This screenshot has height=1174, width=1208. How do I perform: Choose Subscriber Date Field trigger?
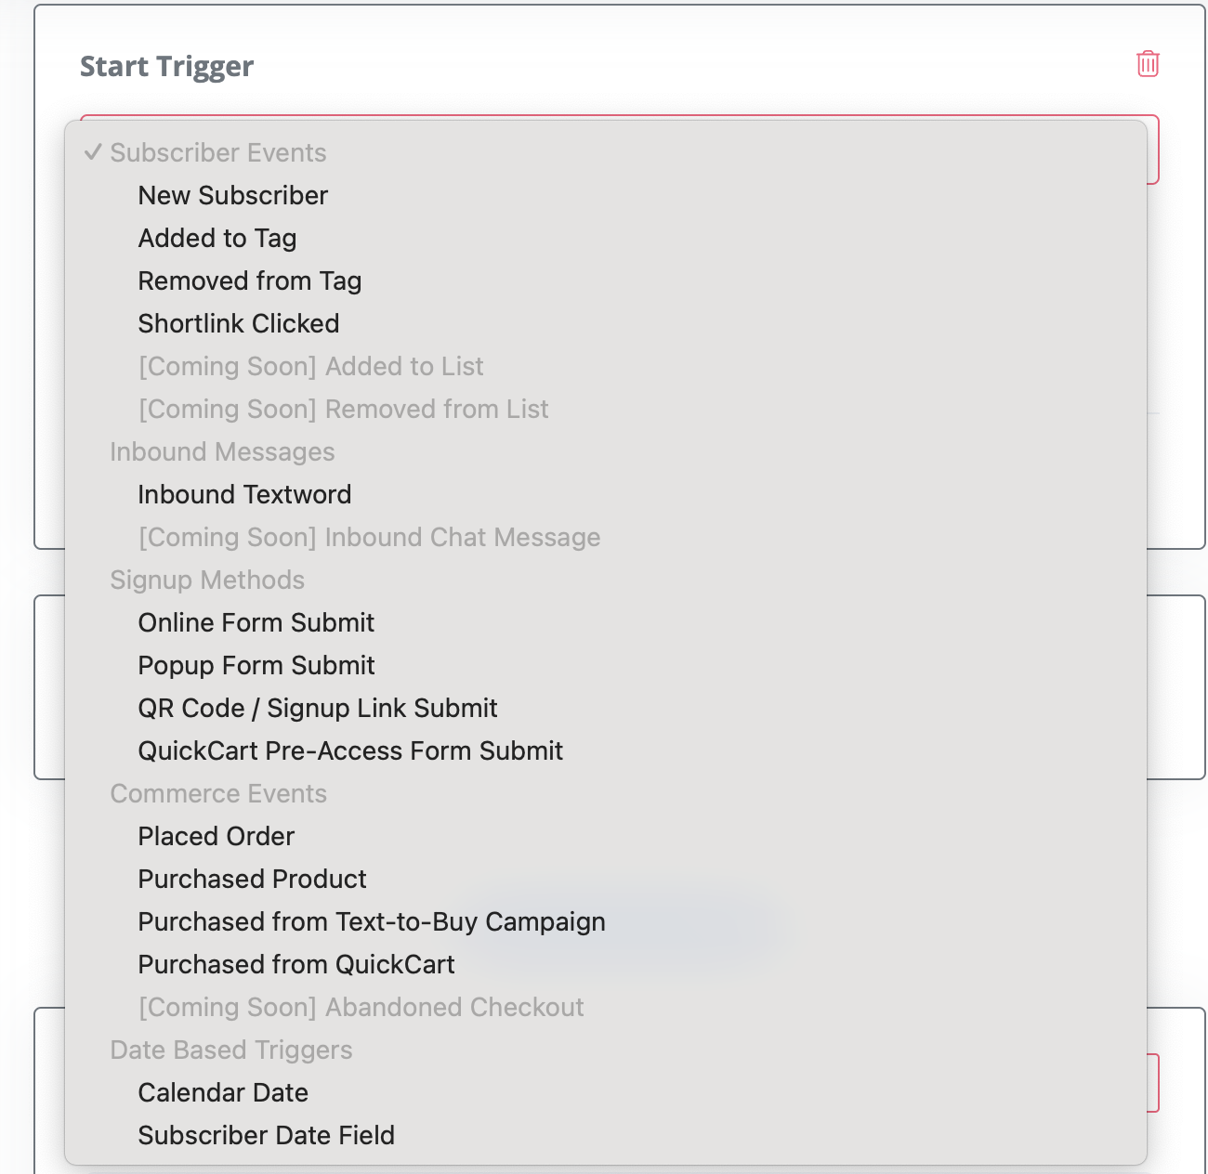(266, 1135)
